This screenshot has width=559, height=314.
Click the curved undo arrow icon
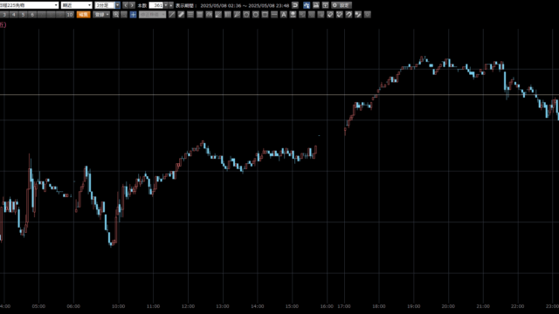click(349, 15)
